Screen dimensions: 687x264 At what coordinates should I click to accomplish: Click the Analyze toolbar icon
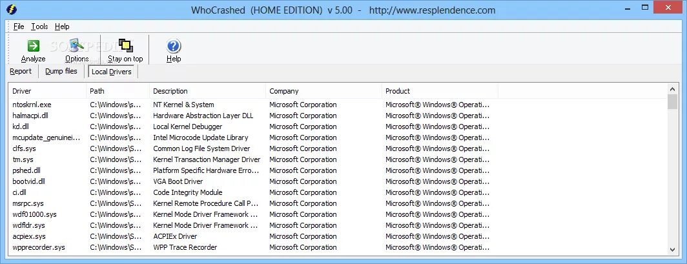click(33, 46)
